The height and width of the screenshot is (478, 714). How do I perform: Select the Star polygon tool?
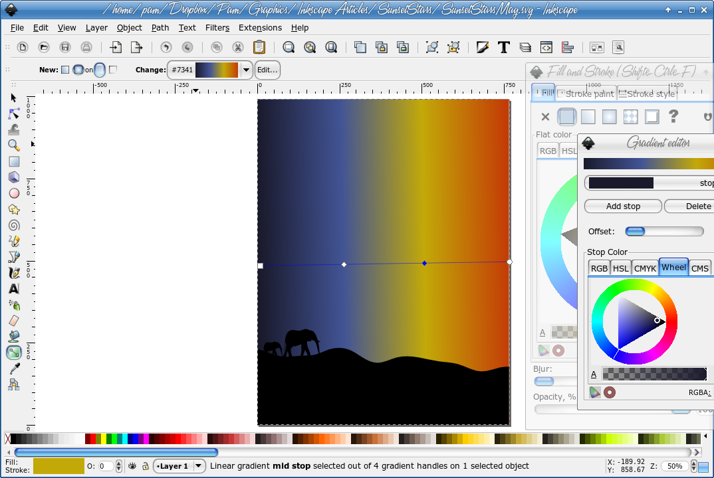pos(14,209)
